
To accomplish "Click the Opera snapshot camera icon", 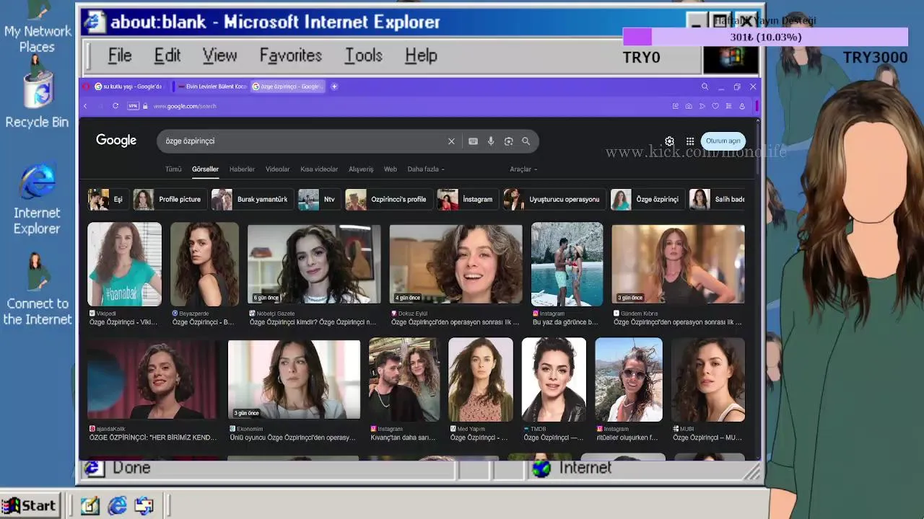I will [689, 106].
